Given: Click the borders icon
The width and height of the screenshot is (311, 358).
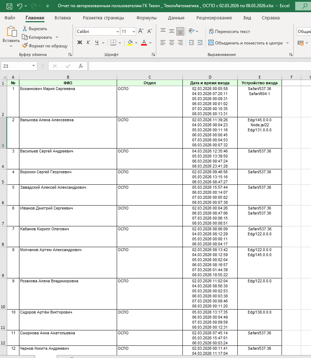Looking at the screenshot, I should point(113,42).
